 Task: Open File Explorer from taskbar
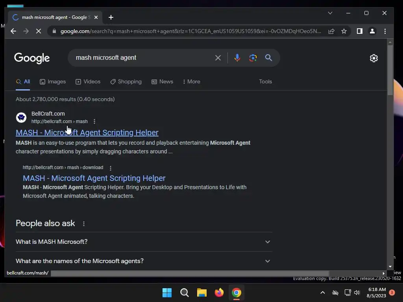[x=202, y=293]
